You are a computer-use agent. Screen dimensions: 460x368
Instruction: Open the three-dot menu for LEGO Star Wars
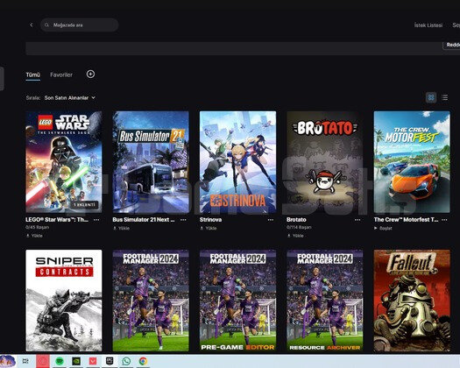click(96, 220)
